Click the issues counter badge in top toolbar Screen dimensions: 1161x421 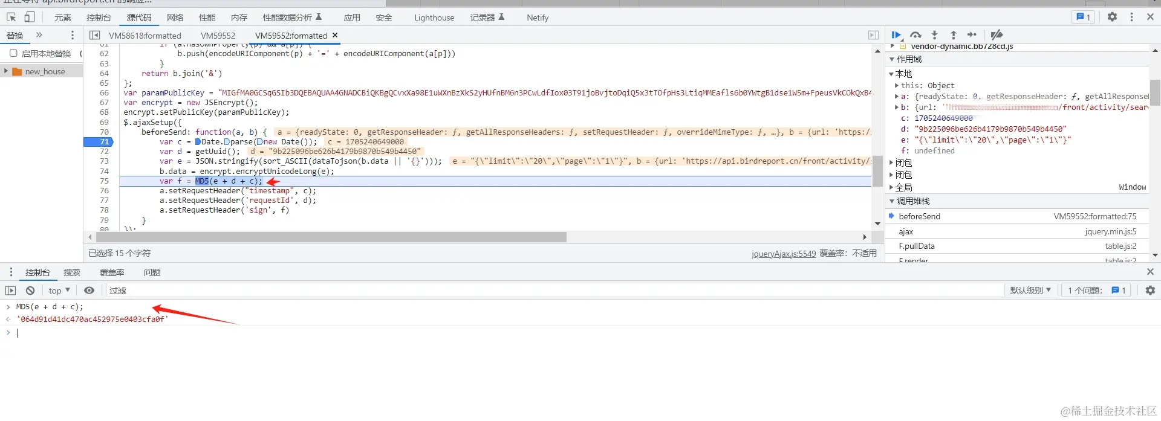1083,17
